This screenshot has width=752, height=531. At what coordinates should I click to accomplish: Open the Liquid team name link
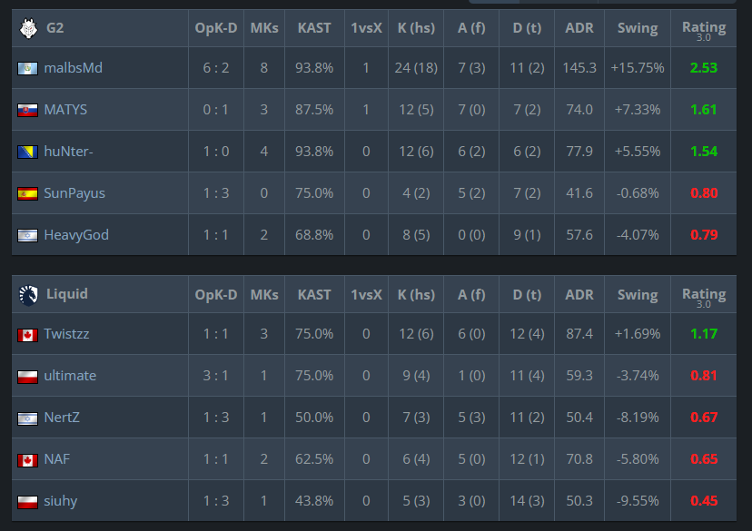(66, 294)
